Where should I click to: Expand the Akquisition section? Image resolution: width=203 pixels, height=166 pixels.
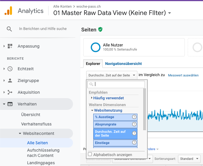click(x=4, y=92)
